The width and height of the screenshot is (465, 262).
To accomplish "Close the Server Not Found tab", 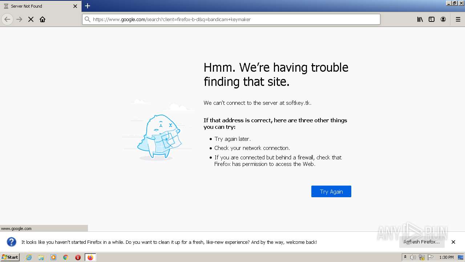I will coord(75,6).
